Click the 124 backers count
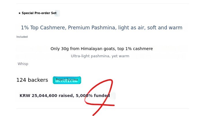 tap(32, 80)
